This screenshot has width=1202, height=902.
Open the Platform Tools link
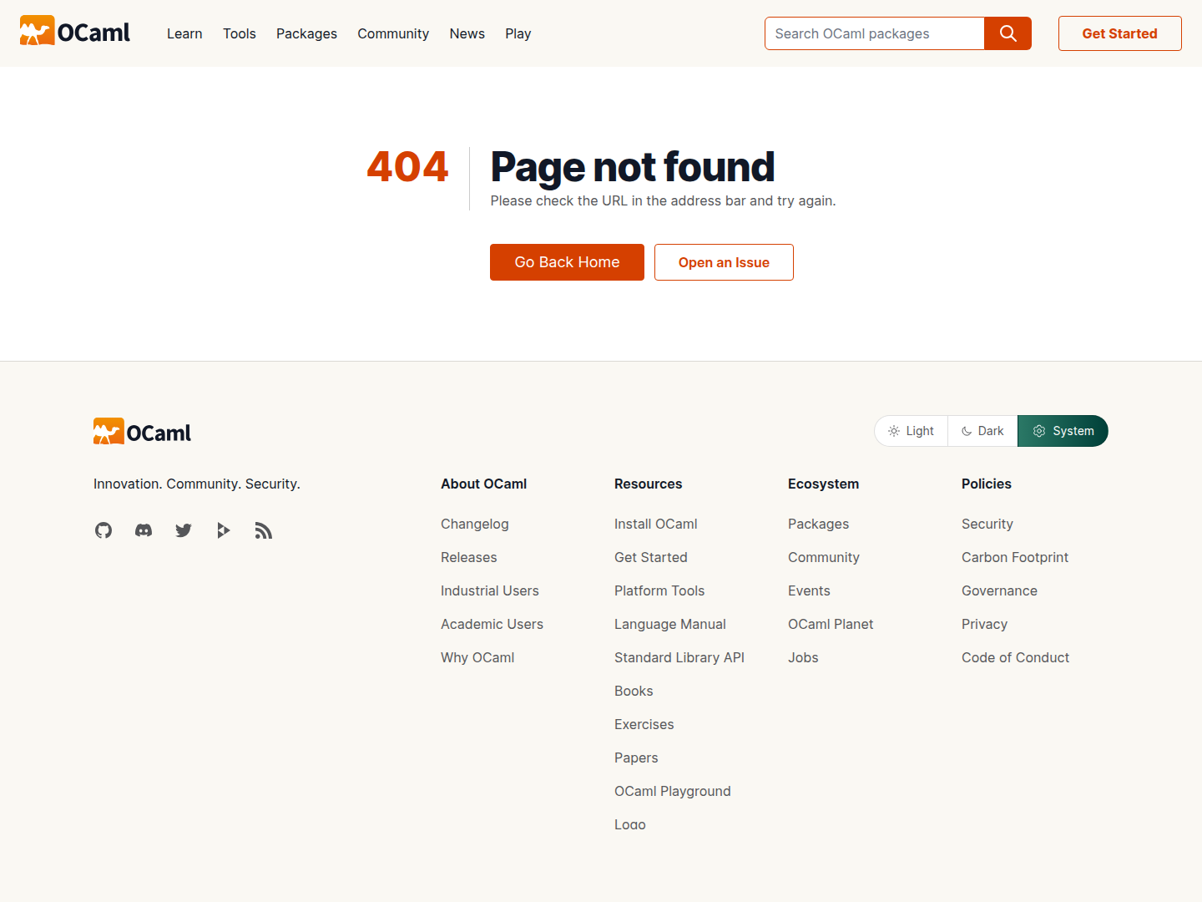click(x=659, y=590)
